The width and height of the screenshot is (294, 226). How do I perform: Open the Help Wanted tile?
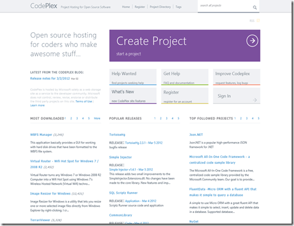[133, 77]
